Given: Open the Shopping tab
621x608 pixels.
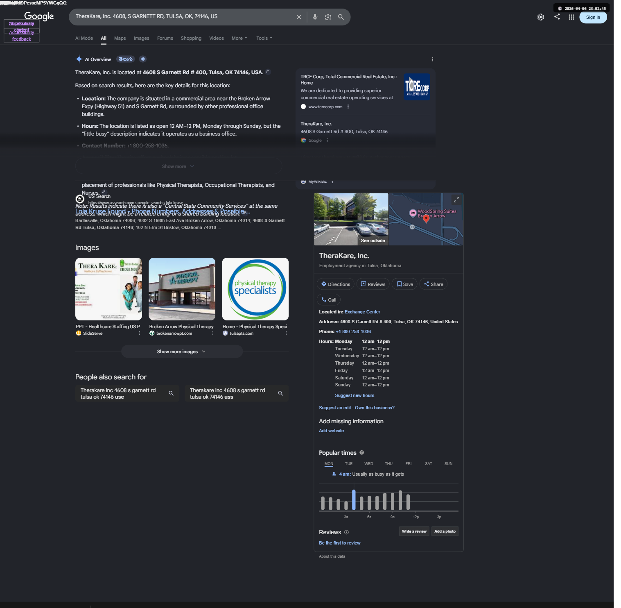Looking at the screenshot, I should [x=191, y=38].
